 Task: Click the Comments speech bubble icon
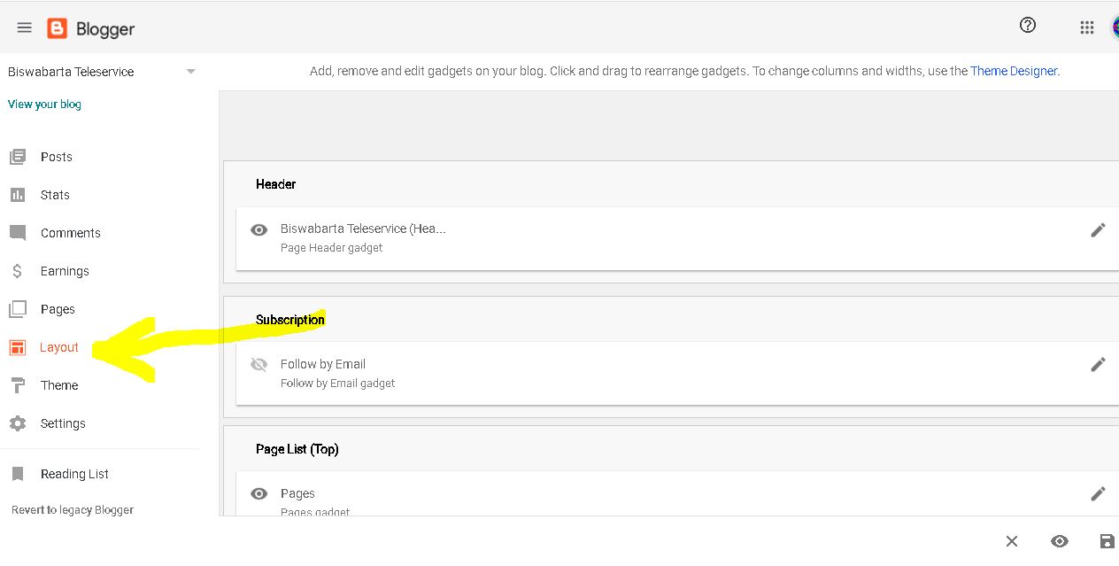[x=18, y=233]
